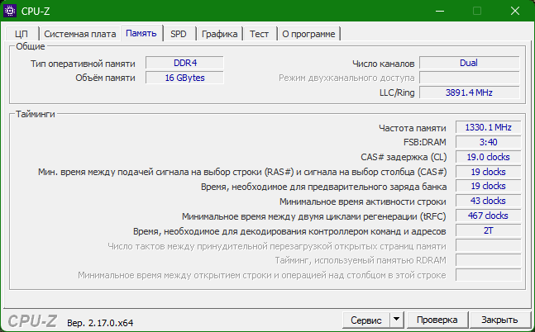
Task: Open the Графика tab
Action: pyautogui.click(x=219, y=34)
